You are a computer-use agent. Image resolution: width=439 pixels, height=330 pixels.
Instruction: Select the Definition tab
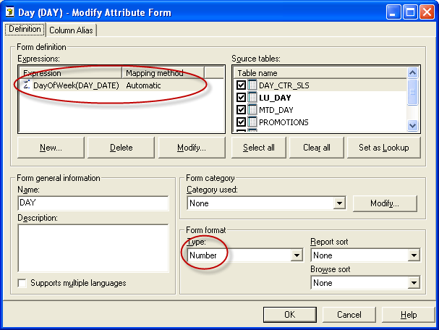pyautogui.click(x=25, y=29)
